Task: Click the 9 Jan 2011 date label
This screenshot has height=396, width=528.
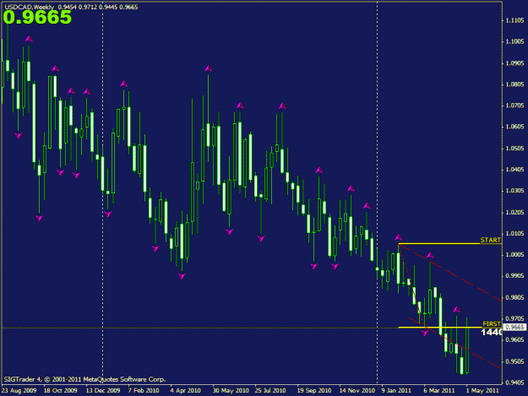Action: pos(396,391)
